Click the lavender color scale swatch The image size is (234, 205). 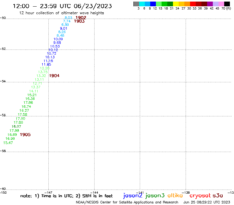click(215, 4)
